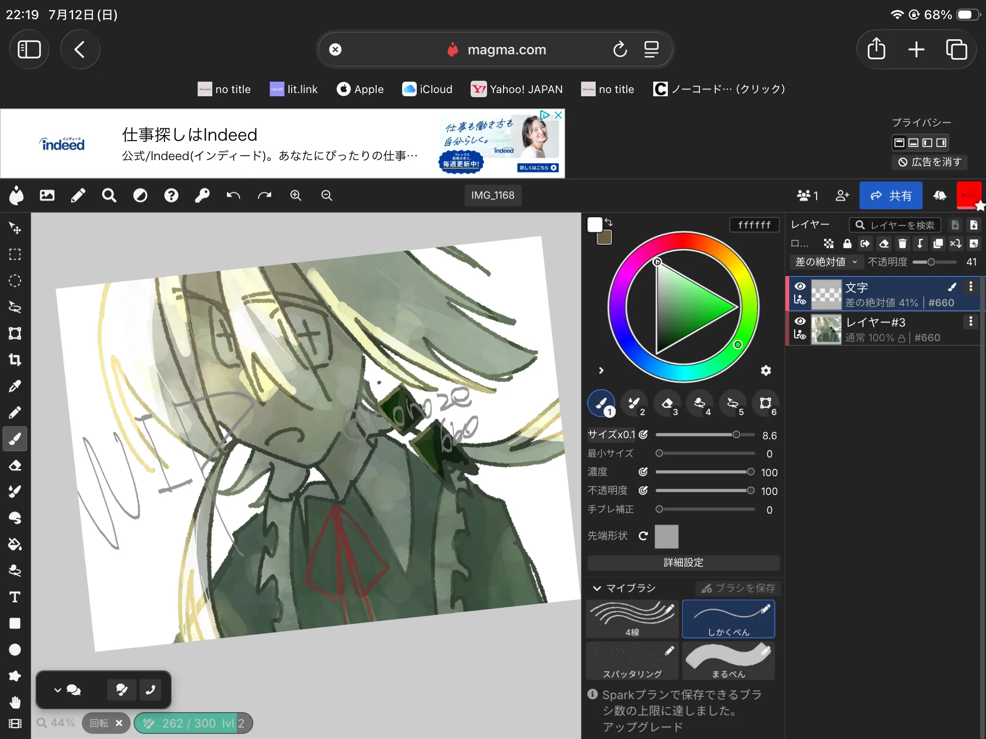Duplicate the selected layer
Viewport: 986px width, 739px height.
(x=938, y=244)
